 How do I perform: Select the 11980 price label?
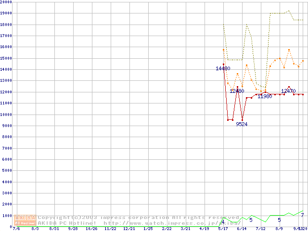pos(265,96)
